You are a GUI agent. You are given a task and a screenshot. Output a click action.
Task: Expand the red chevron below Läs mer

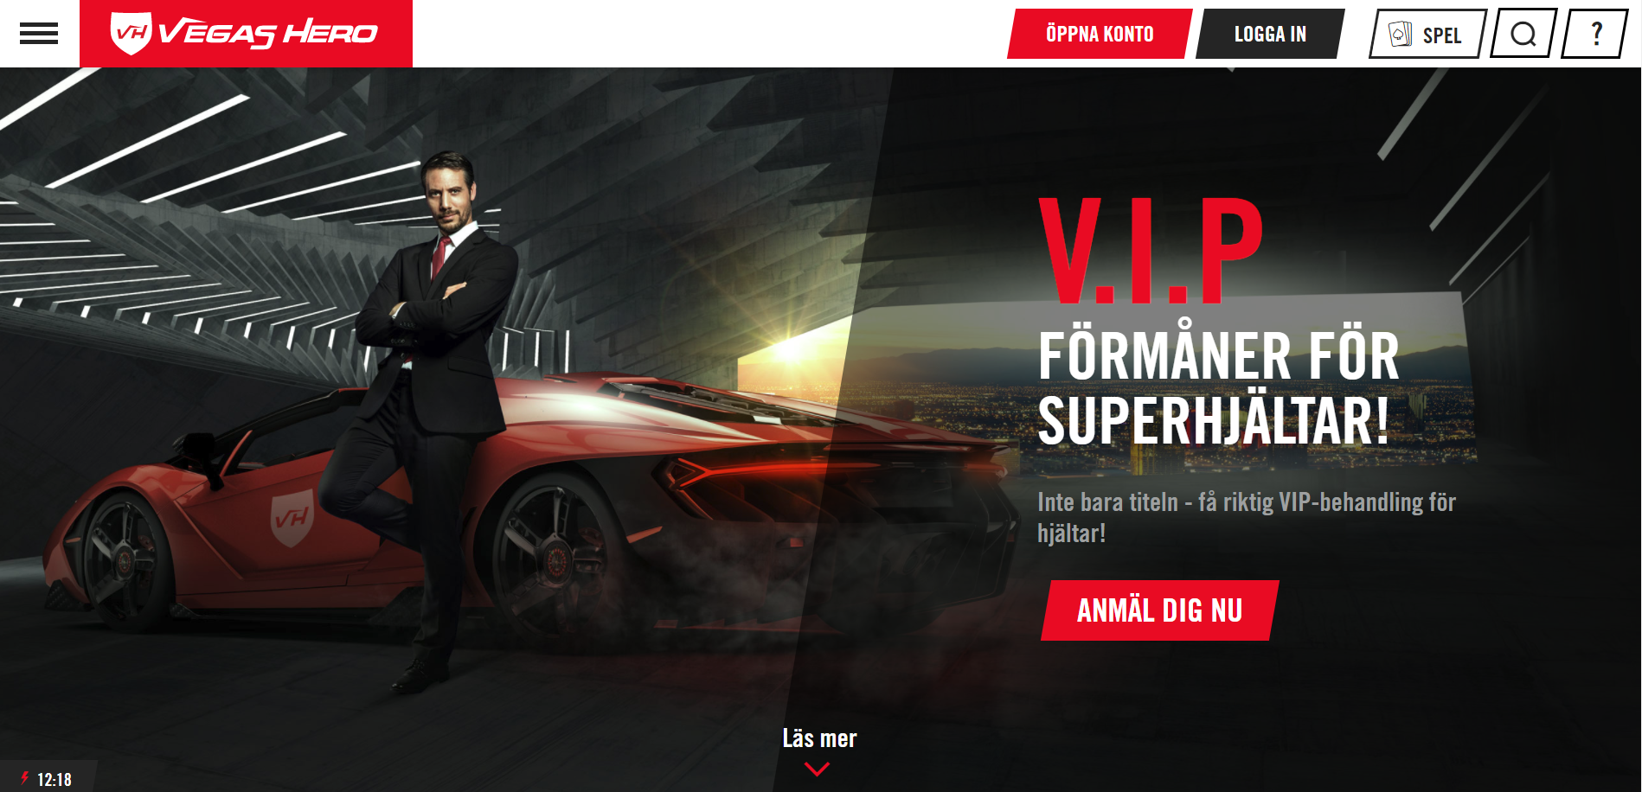(x=817, y=769)
